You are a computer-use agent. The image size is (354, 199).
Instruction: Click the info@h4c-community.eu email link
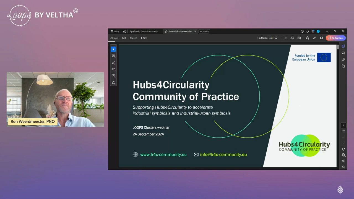223,155
